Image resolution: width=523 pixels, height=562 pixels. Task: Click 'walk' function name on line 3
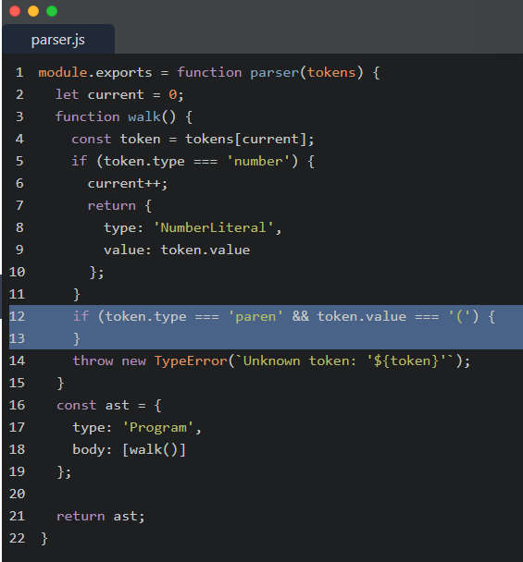tap(144, 116)
